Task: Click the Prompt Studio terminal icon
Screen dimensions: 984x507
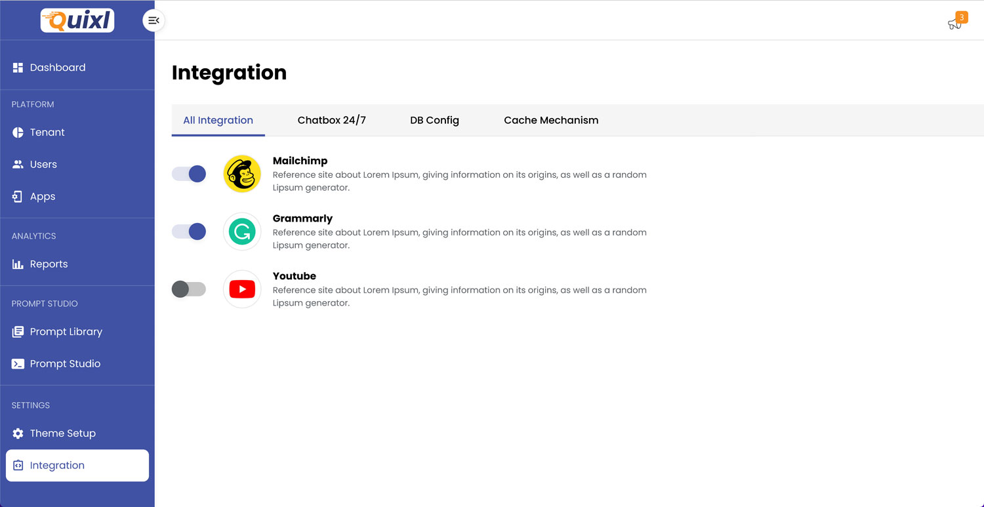Action: coord(18,364)
